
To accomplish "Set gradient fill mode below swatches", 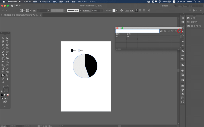I will pyautogui.click(x=5, y=95).
